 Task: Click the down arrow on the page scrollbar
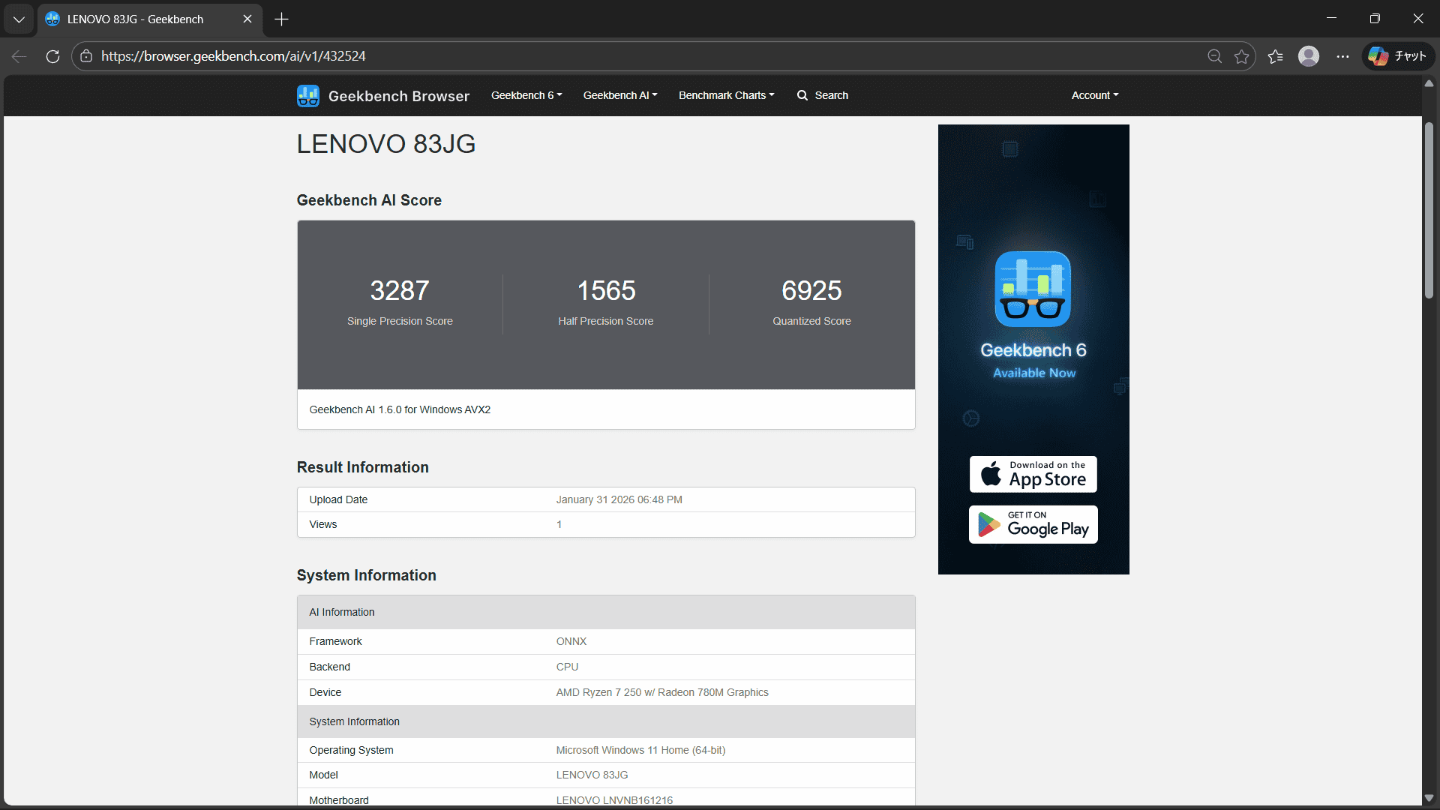point(1429,798)
